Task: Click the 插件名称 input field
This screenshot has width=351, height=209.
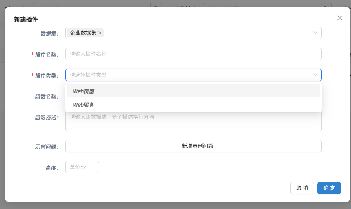Action: coord(193,54)
